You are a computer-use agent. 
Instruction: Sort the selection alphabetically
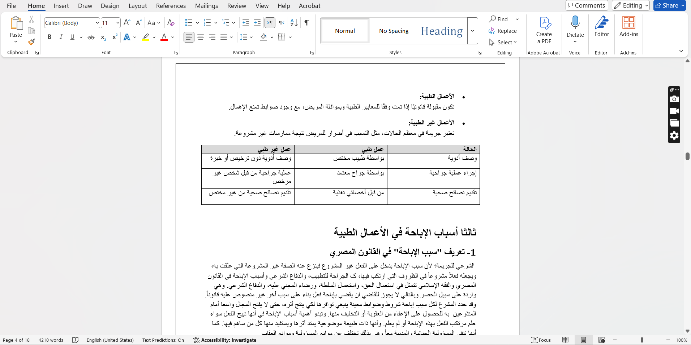[294, 23]
